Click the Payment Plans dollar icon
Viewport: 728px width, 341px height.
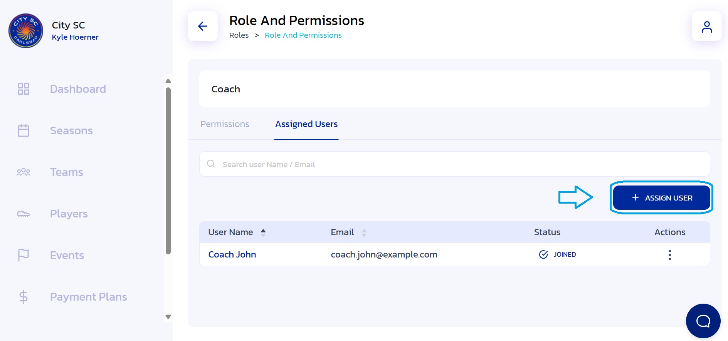(x=24, y=297)
